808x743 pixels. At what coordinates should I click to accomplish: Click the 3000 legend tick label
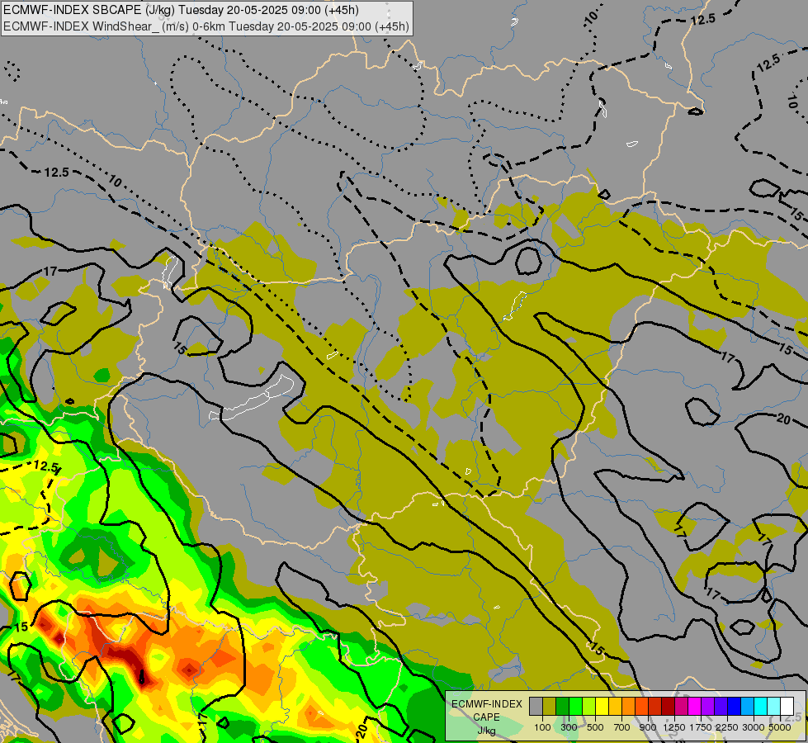click(x=754, y=727)
